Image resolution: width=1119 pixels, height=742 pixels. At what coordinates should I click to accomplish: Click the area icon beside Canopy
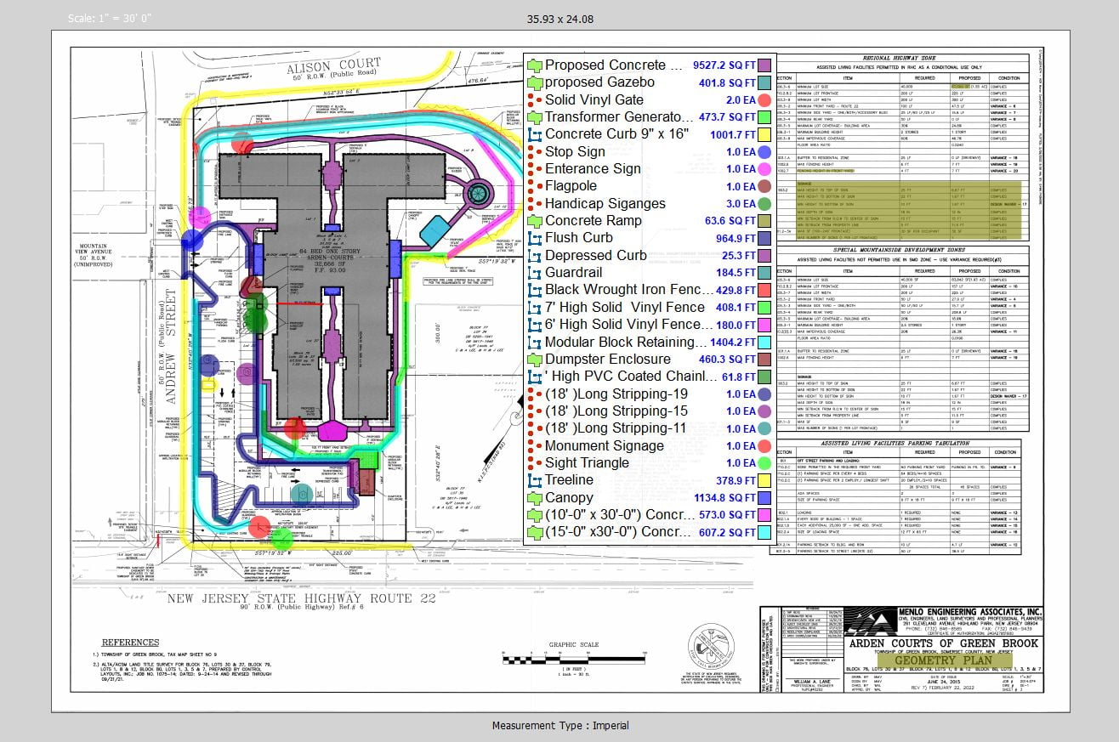tap(535, 498)
